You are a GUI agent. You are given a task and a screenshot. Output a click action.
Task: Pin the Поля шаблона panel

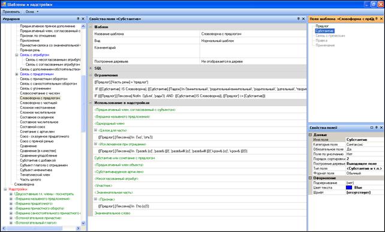[x=377, y=19]
